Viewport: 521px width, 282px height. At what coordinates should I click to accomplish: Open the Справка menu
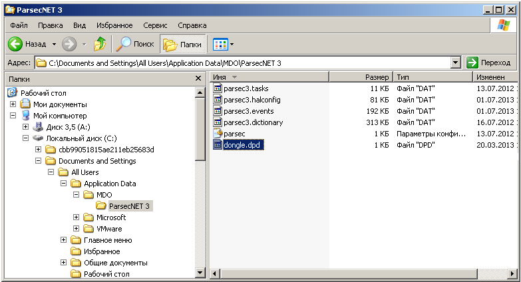tap(192, 25)
